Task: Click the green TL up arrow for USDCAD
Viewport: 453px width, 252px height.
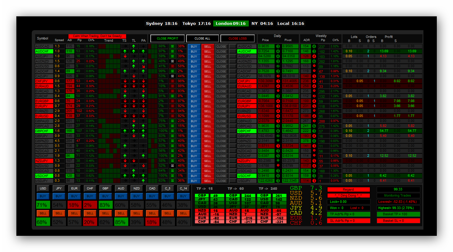Action: click(x=134, y=171)
